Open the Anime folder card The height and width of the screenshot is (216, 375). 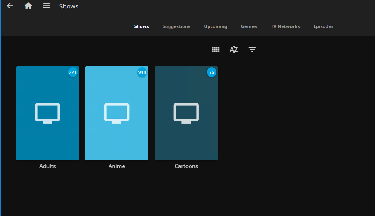tap(117, 113)
